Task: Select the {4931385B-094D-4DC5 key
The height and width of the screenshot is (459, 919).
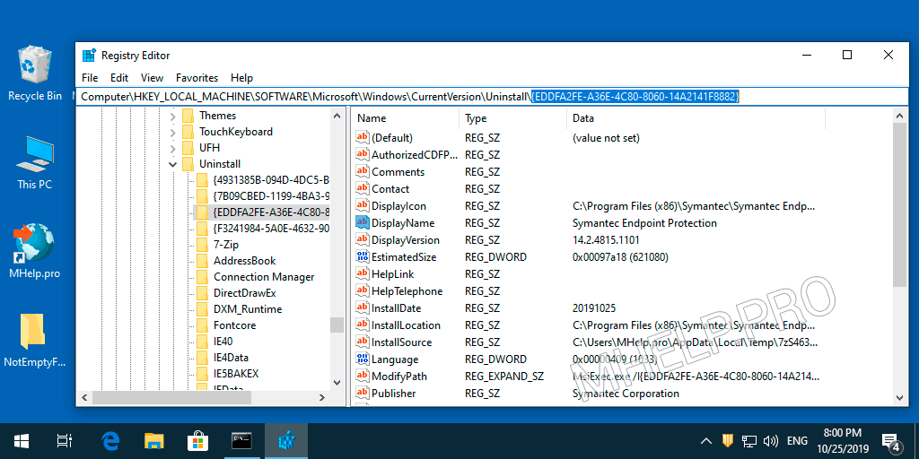Action: click(271, 179)
